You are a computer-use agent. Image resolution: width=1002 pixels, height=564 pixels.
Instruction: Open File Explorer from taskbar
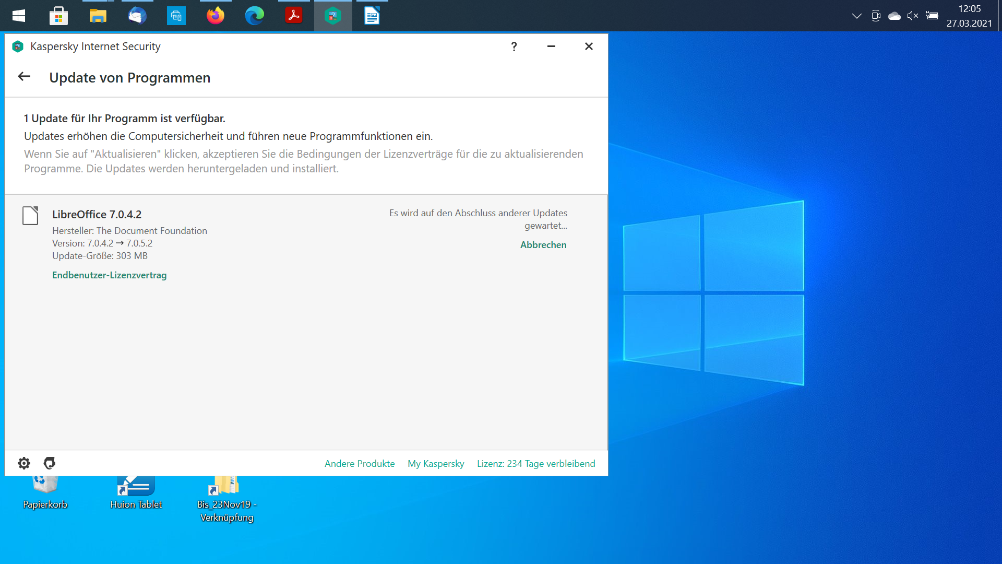point(98,16)
